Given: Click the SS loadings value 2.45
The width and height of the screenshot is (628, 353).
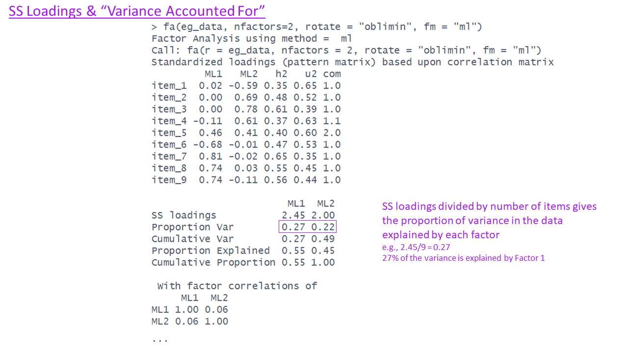Looking at the screenshot, I should (x=293, y=215).
